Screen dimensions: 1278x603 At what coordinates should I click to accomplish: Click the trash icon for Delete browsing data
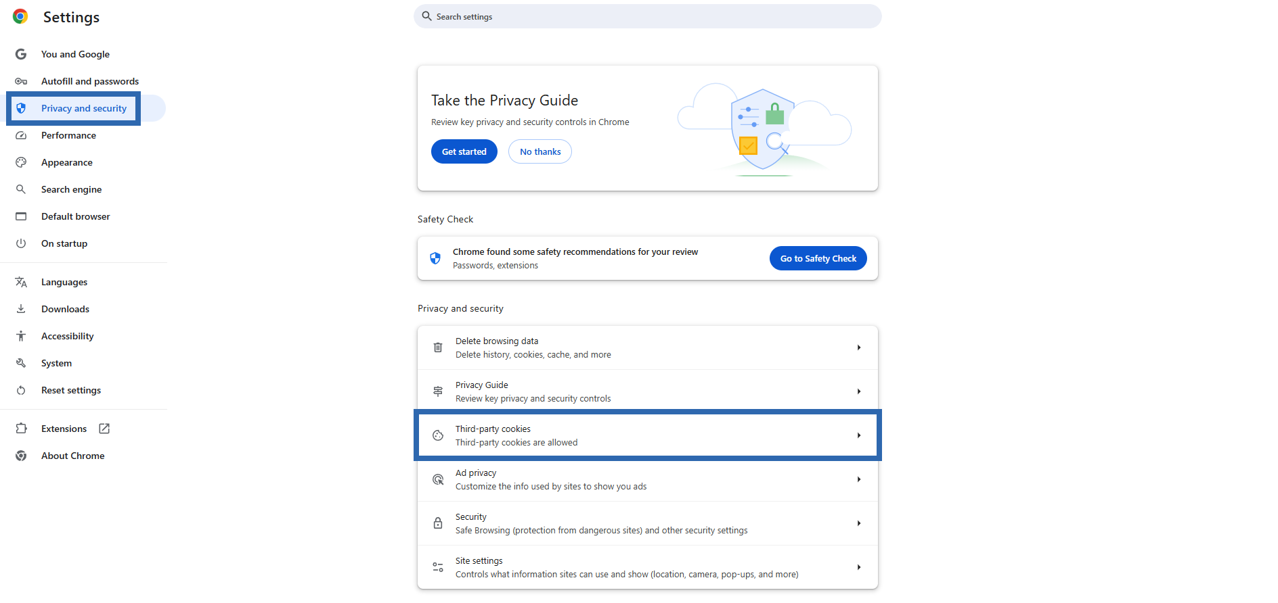click(x=438, y=347)
